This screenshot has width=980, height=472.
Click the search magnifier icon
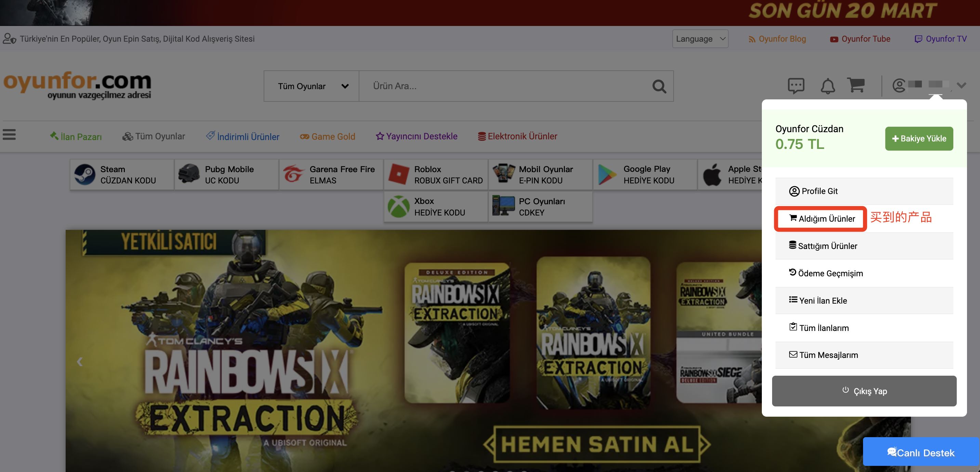point(659,86)
